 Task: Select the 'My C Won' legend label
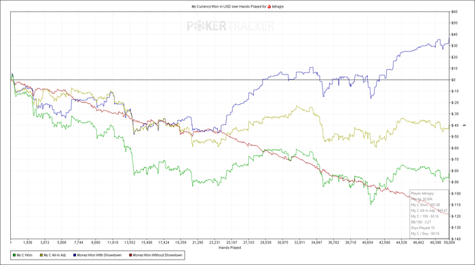pyautogui.click(x=24, y=256)
